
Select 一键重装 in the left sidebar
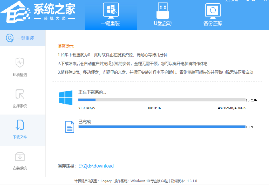click(23, 37)
